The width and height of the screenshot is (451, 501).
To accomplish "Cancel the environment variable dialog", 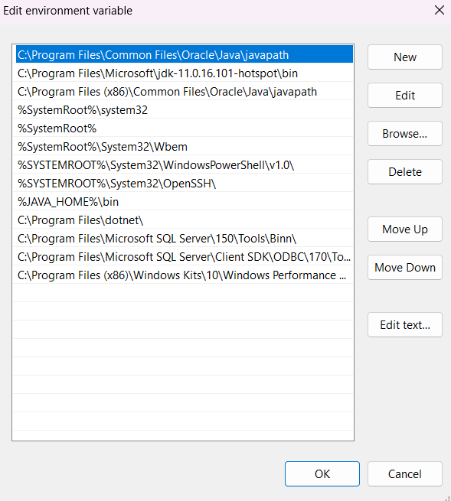I will 405,473.
